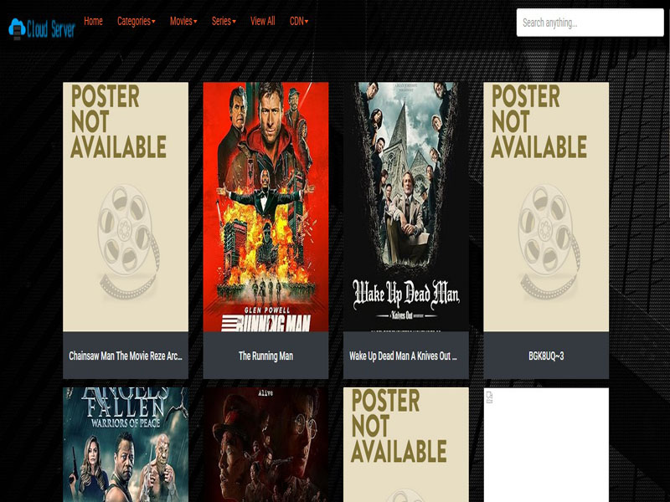Screen dimensions: 670x502
Task: Click the BGK8UQ~3 title link
Action: click(x=546, y=356)
